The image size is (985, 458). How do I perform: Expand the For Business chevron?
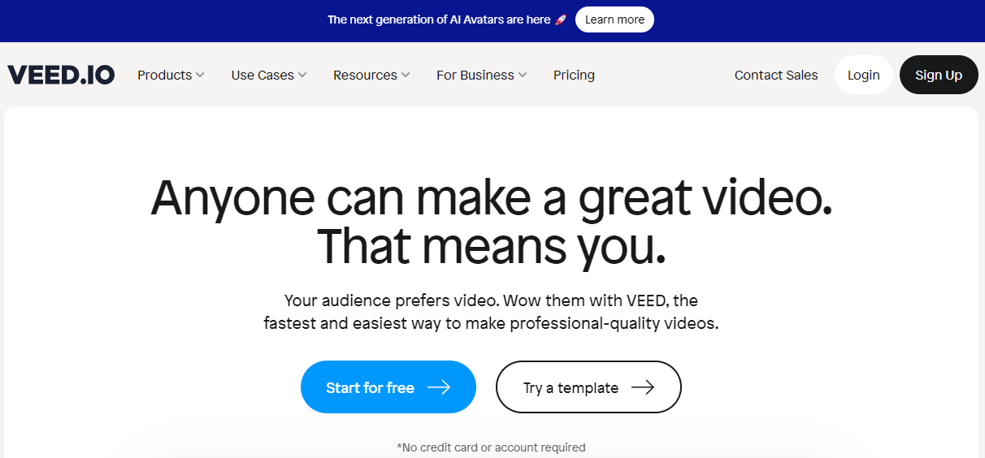(x=523, y=75)
